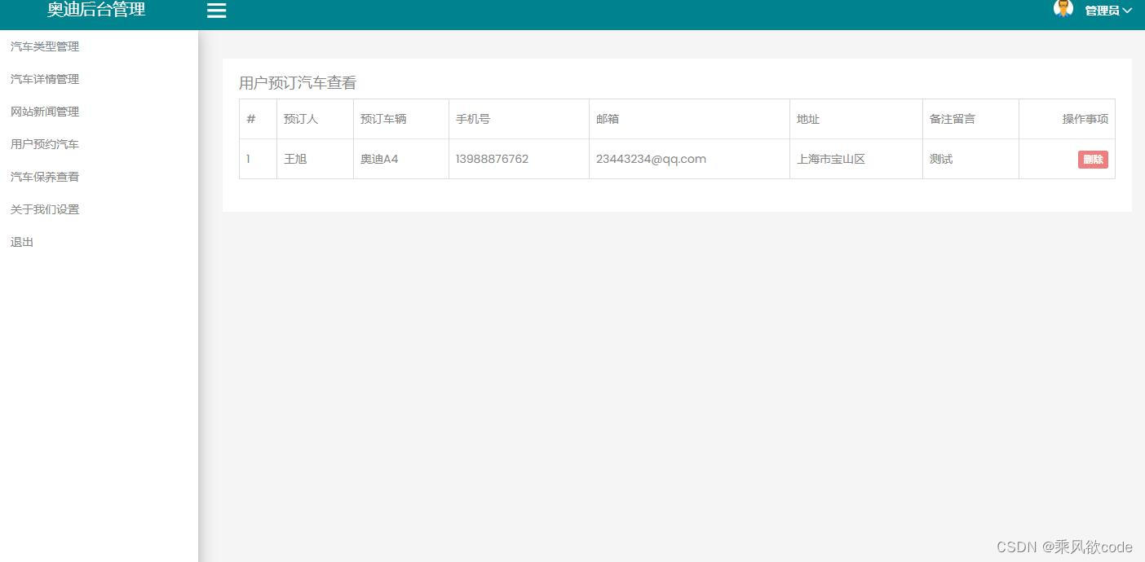1145x562 pixels.
Task: Go to 网站新闻管理 page
Action: pos(45,112)
